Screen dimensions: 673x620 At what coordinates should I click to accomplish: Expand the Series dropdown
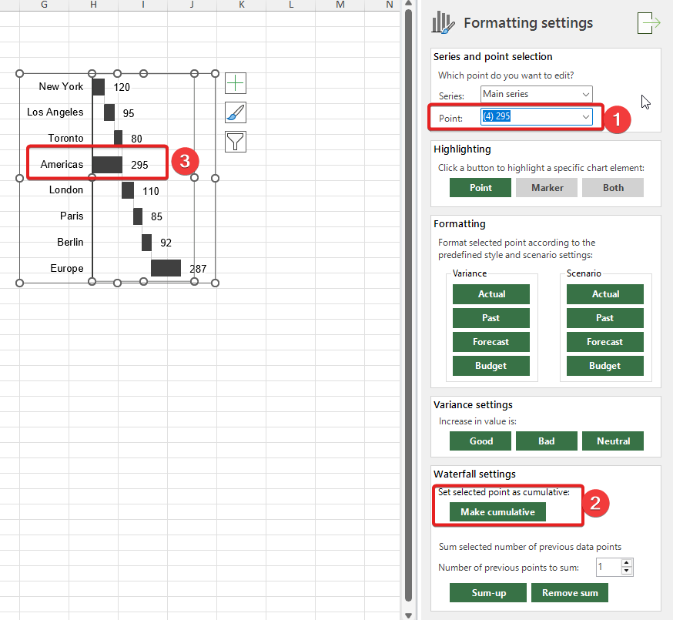[x=585, y=95]
